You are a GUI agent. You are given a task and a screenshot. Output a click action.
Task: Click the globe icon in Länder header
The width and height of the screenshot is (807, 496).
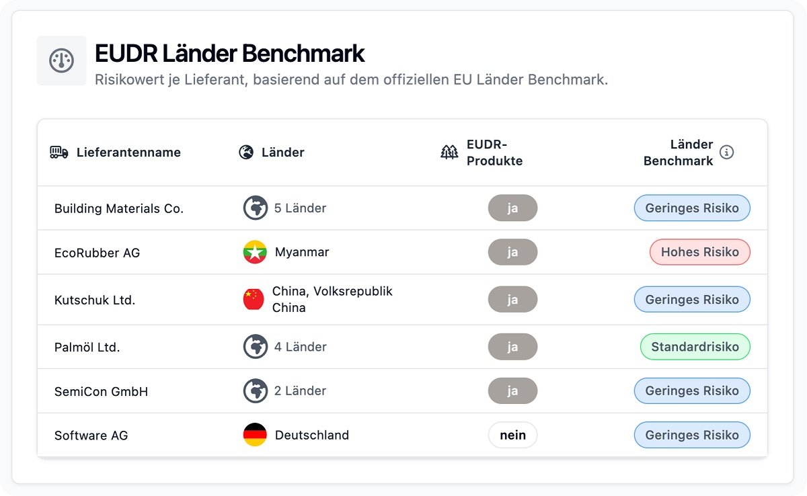coord(246,153)
